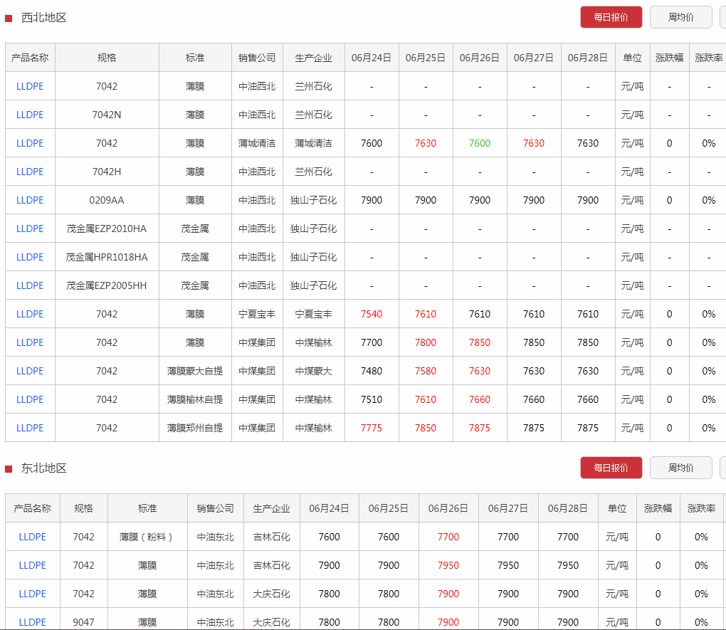Open LLDPE link in 9047 row

33,622
